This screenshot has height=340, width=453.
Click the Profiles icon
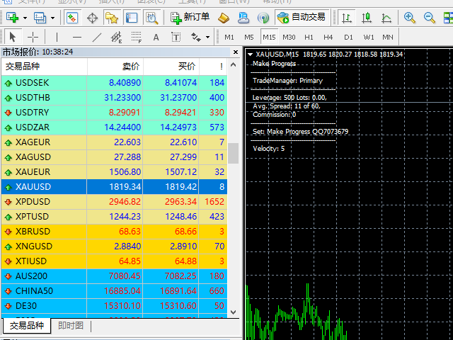pyautogui.click(x=40, y=18)
